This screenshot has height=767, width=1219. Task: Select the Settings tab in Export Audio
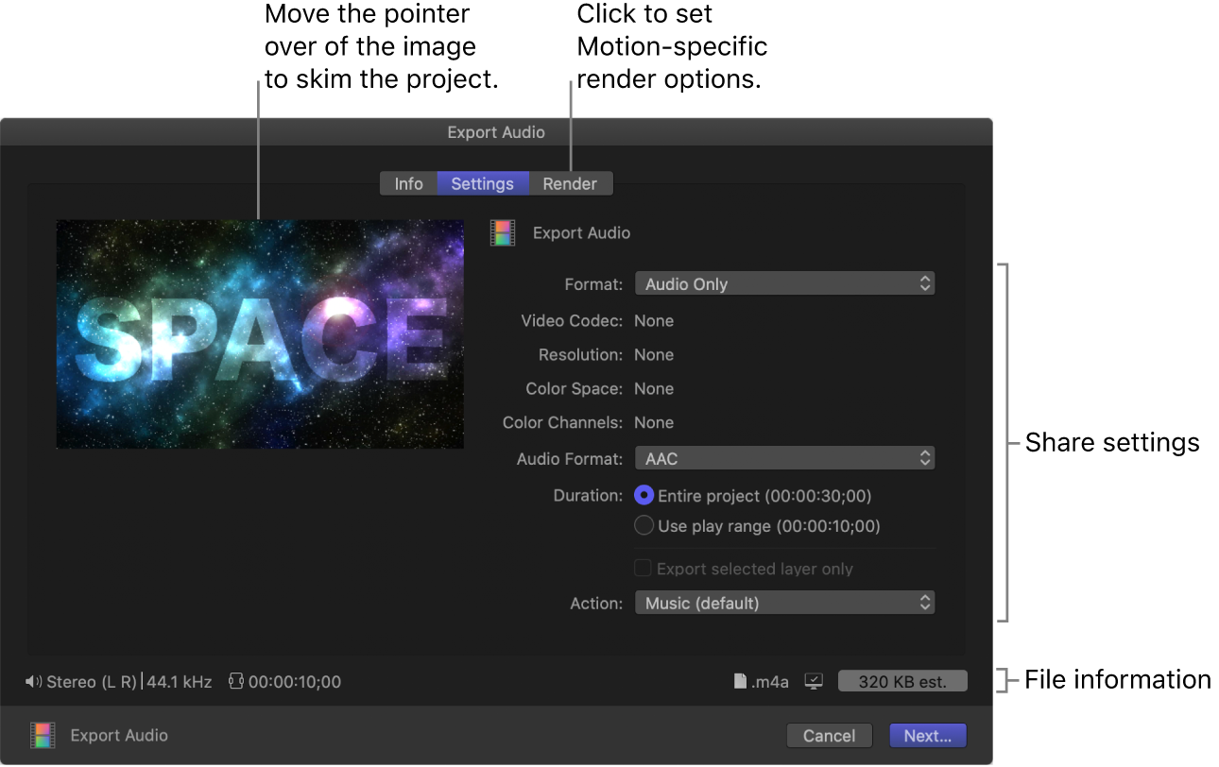[x=483, y=183]
